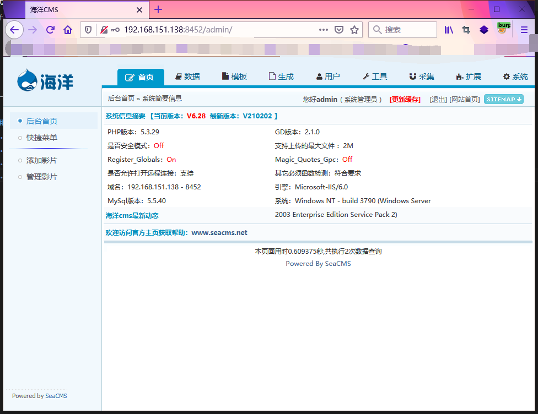
Task: Open the Firefox library icon
Action: [x=449, y=30]
